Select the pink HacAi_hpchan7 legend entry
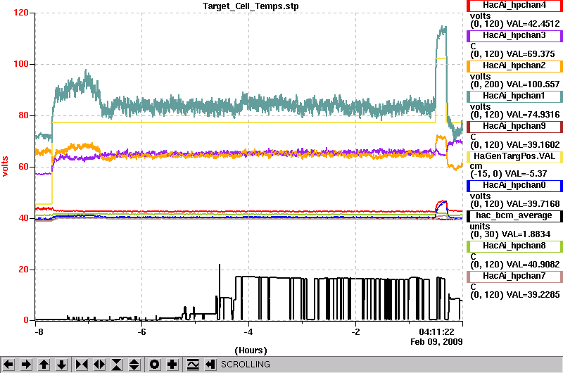Screen dimensions: 563x373 [x=514, y=276]
